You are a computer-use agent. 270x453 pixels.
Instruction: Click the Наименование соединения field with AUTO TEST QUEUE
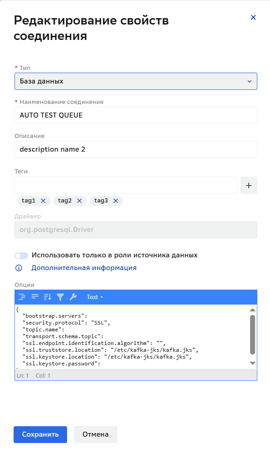(135, 115)
